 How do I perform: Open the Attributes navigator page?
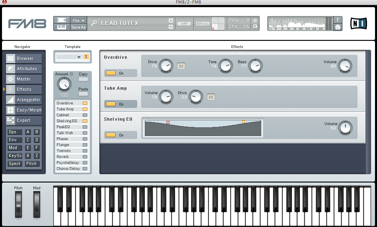[x=23, y=69]
